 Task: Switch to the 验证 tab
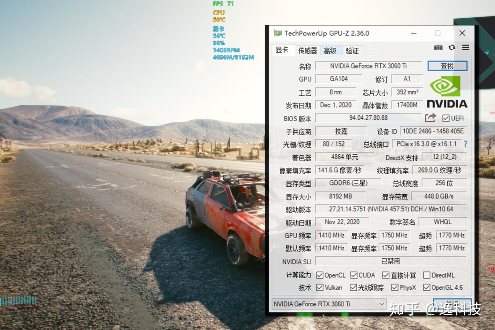(353, 50)
